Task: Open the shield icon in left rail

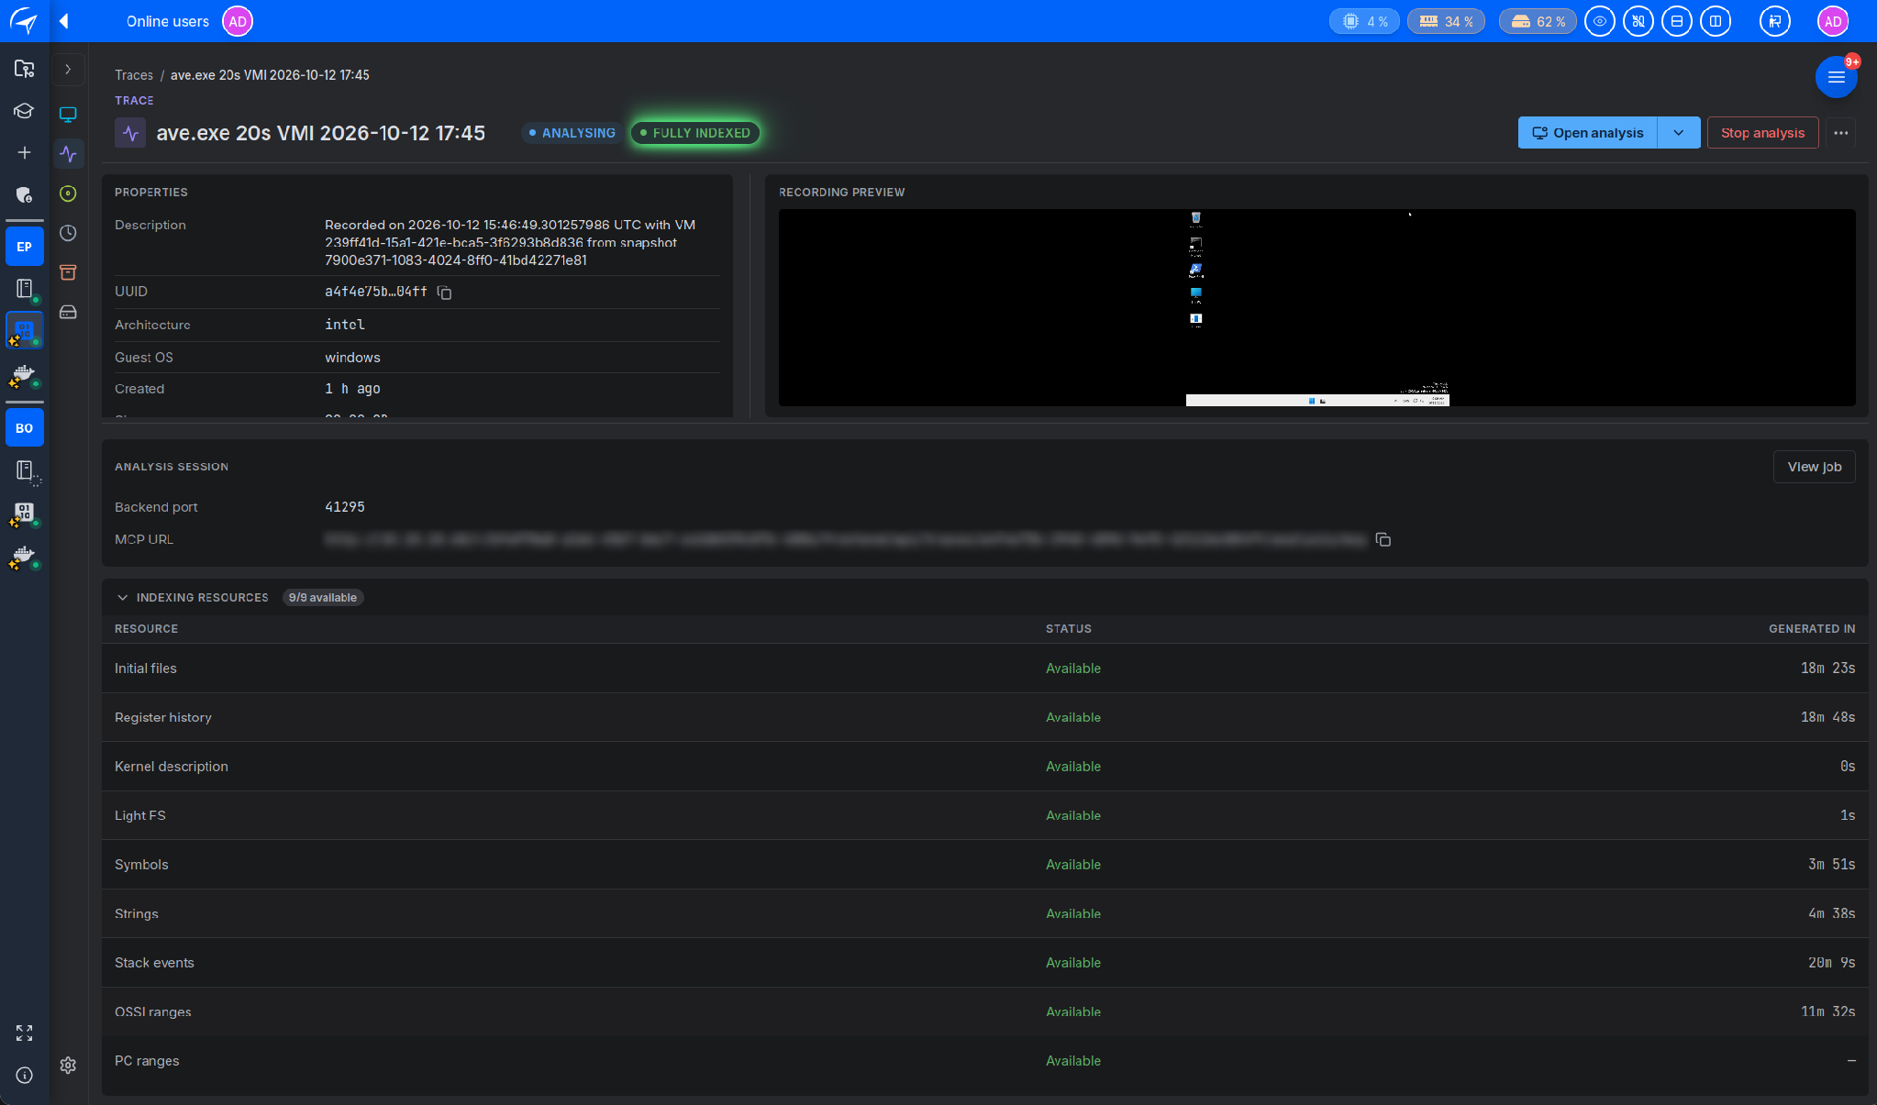Action: point(24,194)
